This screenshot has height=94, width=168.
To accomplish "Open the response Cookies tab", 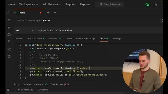I will point(27,84).
